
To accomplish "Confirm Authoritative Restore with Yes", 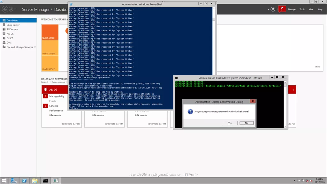I will tap(230, 123).
